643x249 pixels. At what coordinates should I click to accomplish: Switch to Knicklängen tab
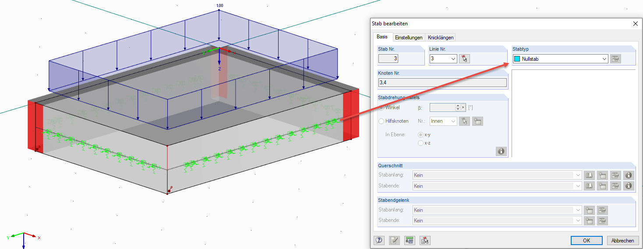441,37
